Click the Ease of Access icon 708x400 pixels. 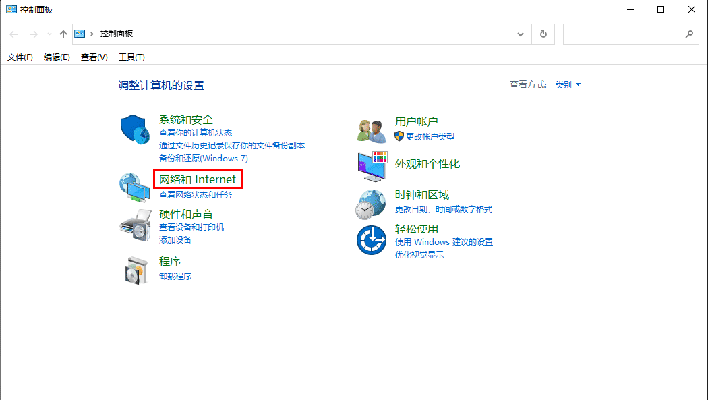371,240
